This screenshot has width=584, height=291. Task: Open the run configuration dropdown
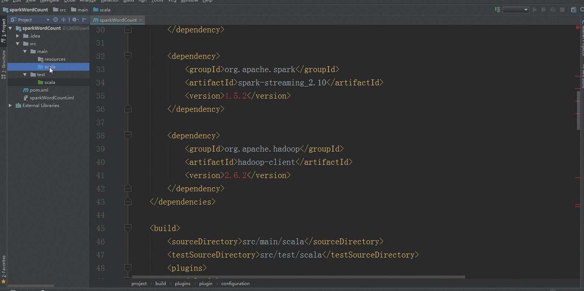click(x=516, y=10)
